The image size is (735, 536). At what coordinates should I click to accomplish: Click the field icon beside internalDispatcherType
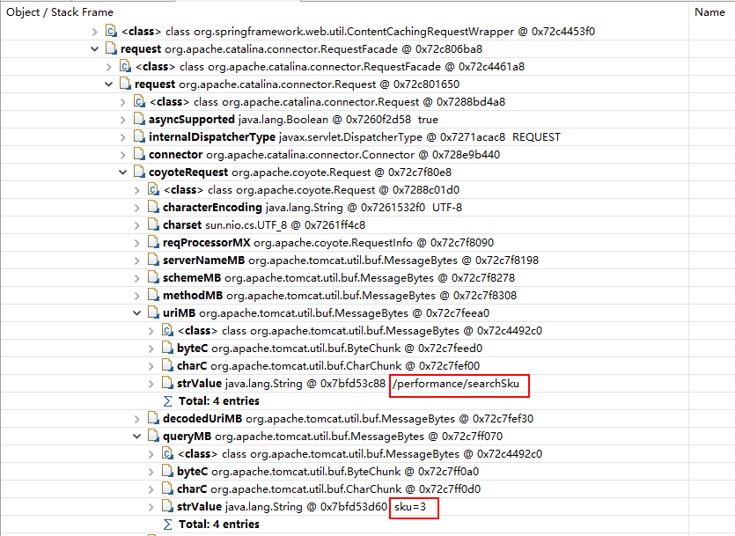(x=138, y=136)
